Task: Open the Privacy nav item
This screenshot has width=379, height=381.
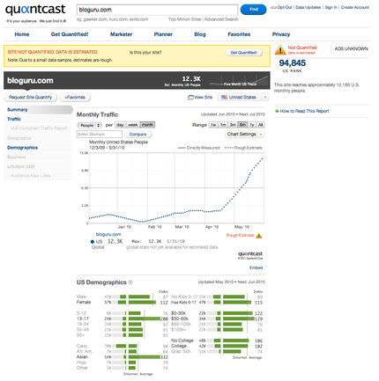Action: [x=281, y=34]
